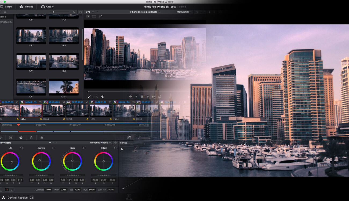Open the Gallery panel
This screenshot has height=201, width=349.
coord(6,7)
